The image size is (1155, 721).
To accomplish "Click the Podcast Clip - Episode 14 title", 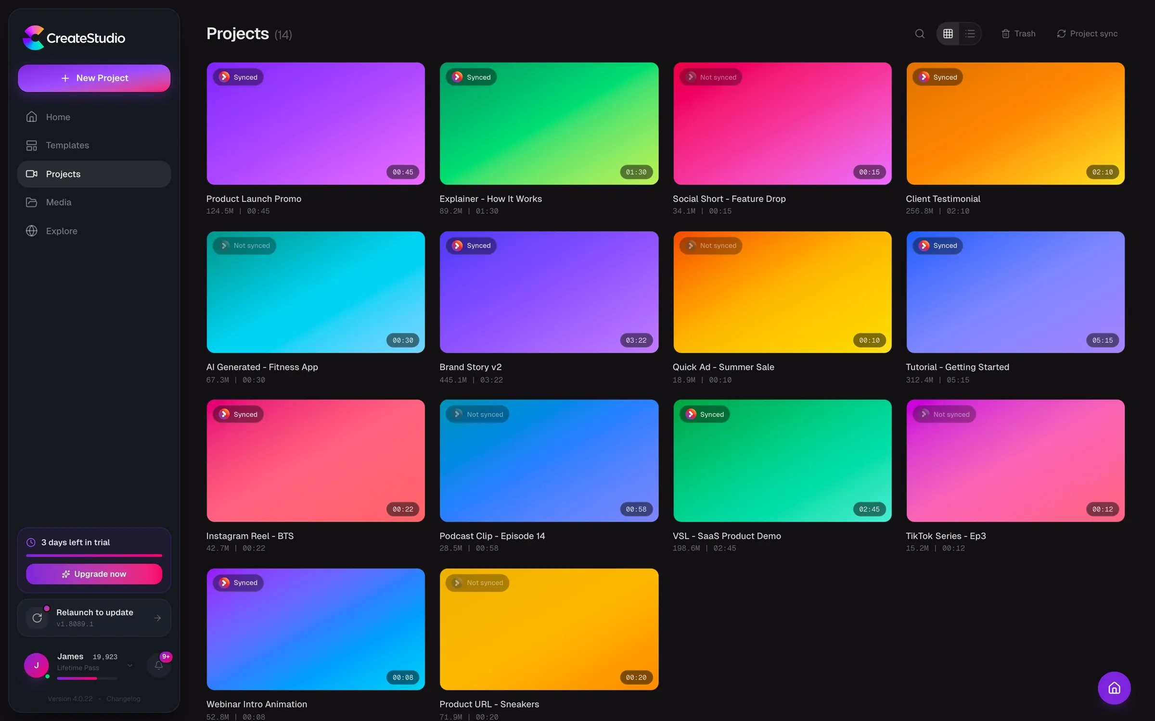I will 492,536.
